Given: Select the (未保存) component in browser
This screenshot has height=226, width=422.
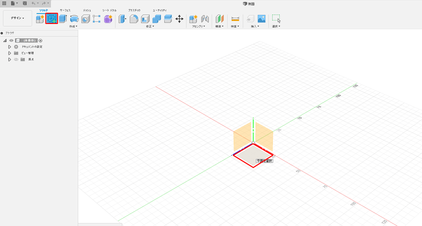Looking at the screenshot, I should click(30, 41).
